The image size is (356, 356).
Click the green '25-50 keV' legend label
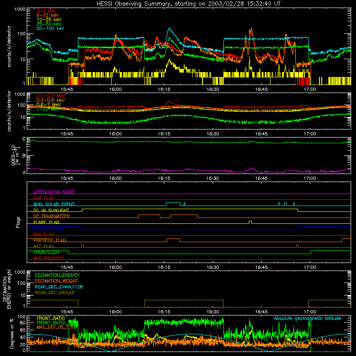pyautogui.click(x=49, y=24)
